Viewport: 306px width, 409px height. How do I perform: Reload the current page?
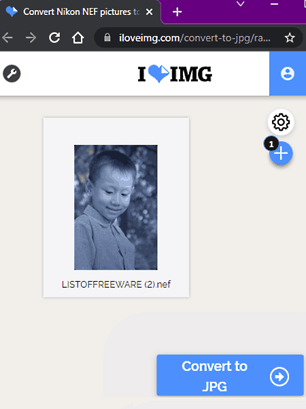54,38
